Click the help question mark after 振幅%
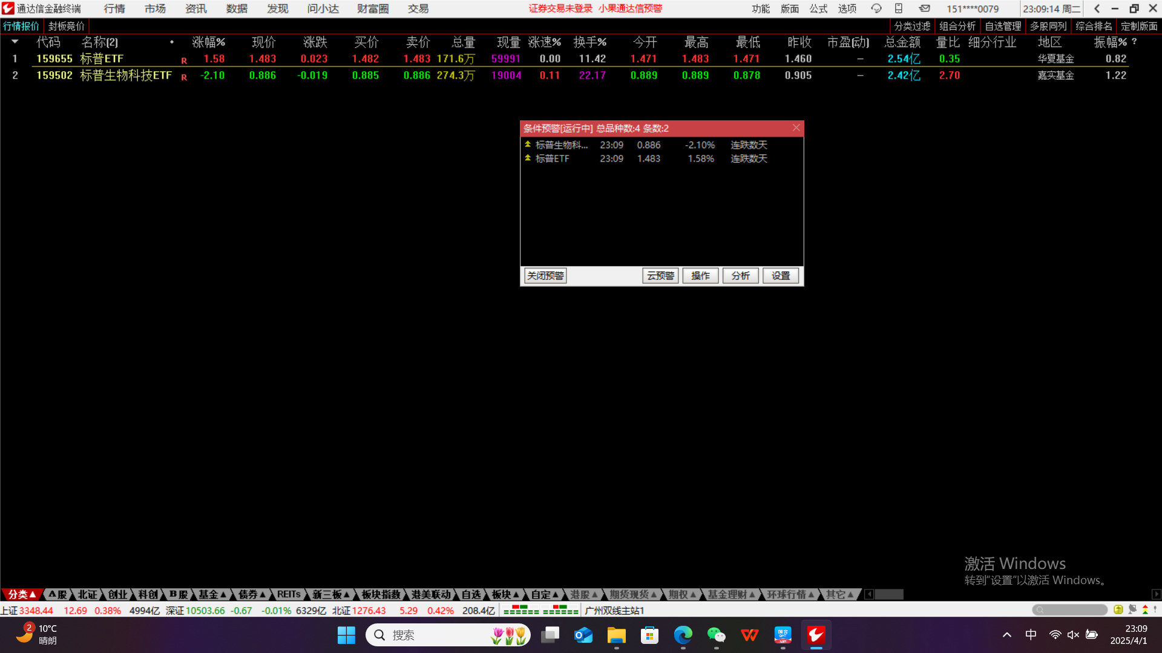The image size is (1162, 653). (1134, 42)
